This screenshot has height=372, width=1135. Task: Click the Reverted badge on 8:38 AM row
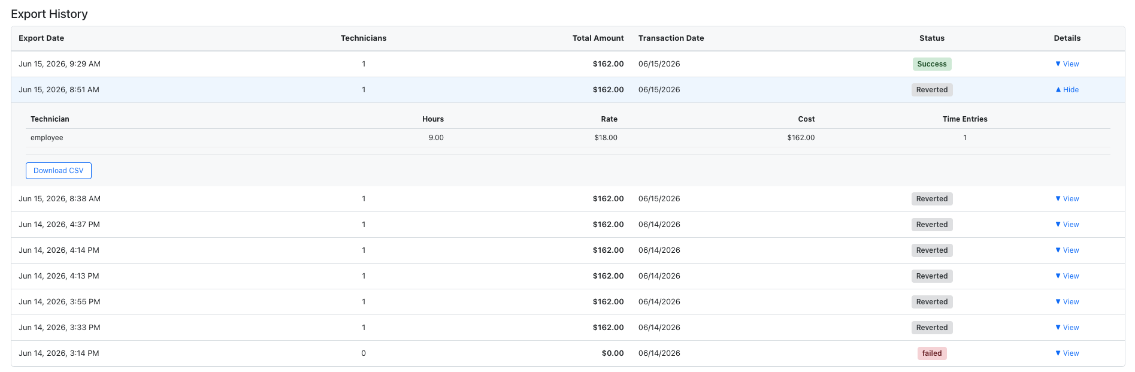[x=932, y=199]
